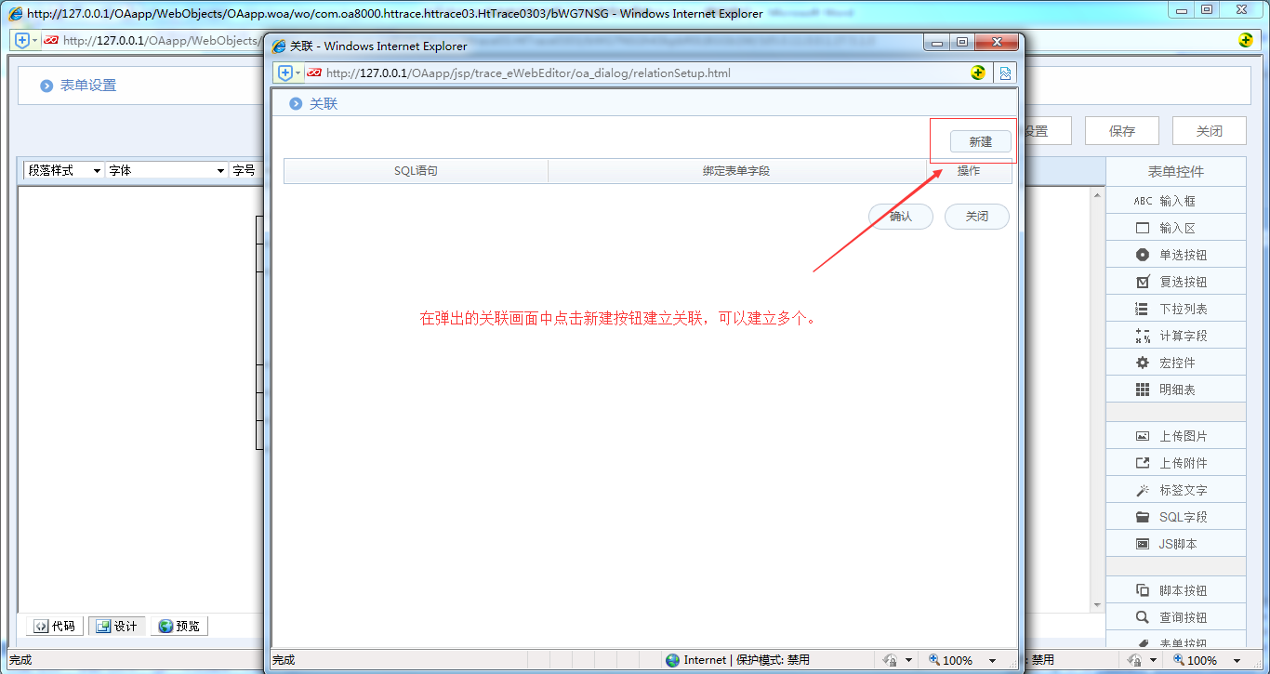Open the 段落样式 paragraph style dropdown
Image resolution: width=1270 pixels, height=674 pixels.
[x=64, y=170]
